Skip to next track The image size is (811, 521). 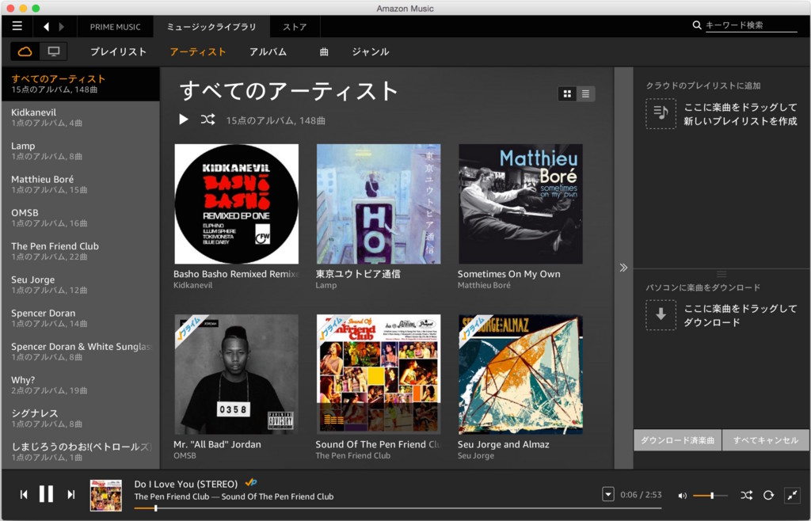70,495
